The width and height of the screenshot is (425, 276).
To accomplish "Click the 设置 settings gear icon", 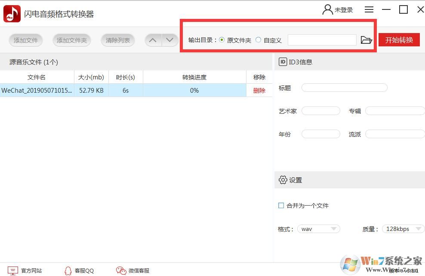I will (283, 180).
